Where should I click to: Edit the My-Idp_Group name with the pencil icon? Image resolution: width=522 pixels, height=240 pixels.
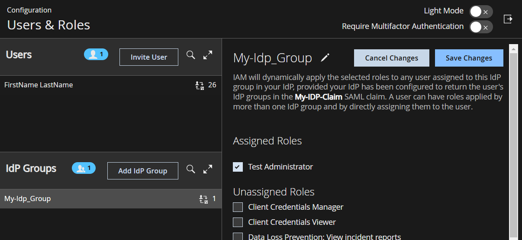(325, 58)
